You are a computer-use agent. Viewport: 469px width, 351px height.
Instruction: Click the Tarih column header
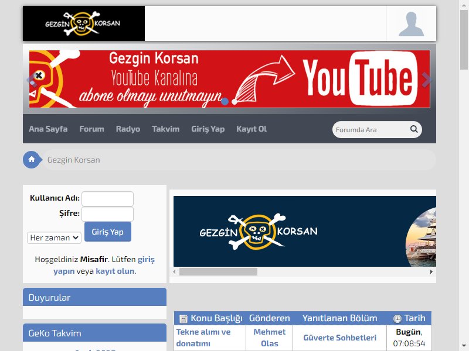point(409,318)
